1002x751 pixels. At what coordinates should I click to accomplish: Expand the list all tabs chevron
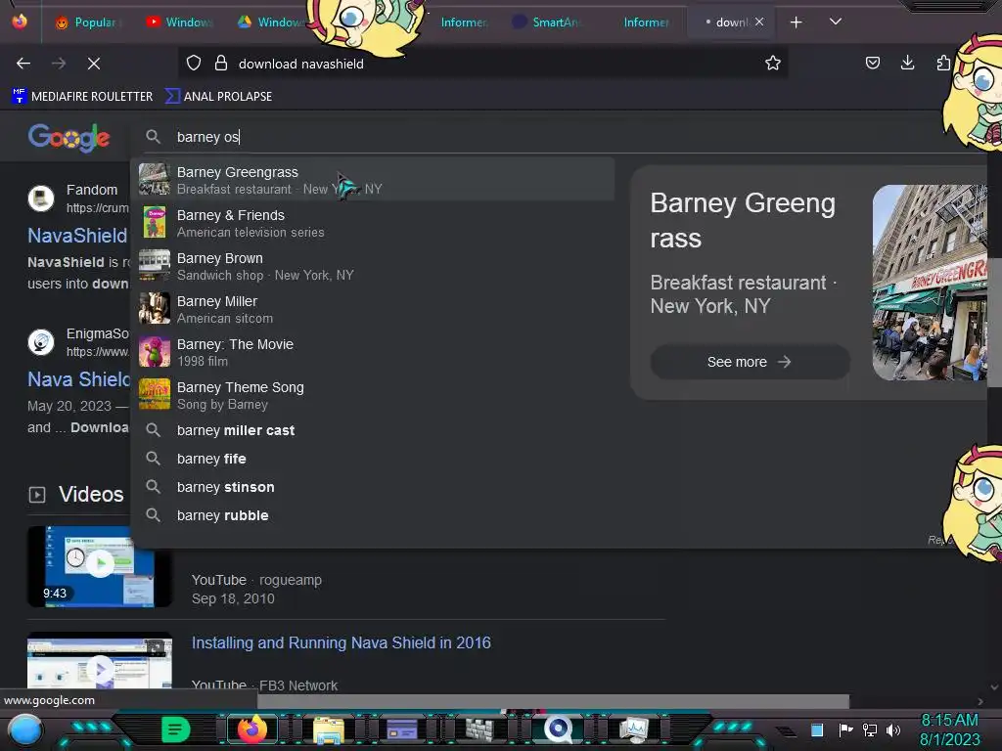tap(836, 22)
